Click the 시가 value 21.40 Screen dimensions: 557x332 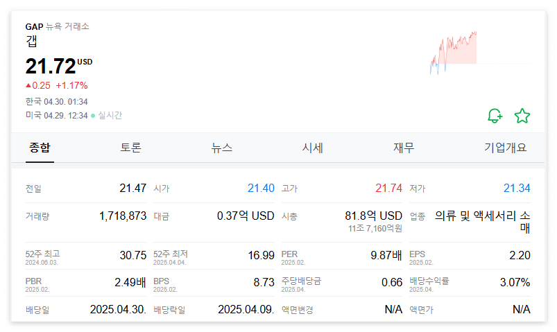click(261, 188)
